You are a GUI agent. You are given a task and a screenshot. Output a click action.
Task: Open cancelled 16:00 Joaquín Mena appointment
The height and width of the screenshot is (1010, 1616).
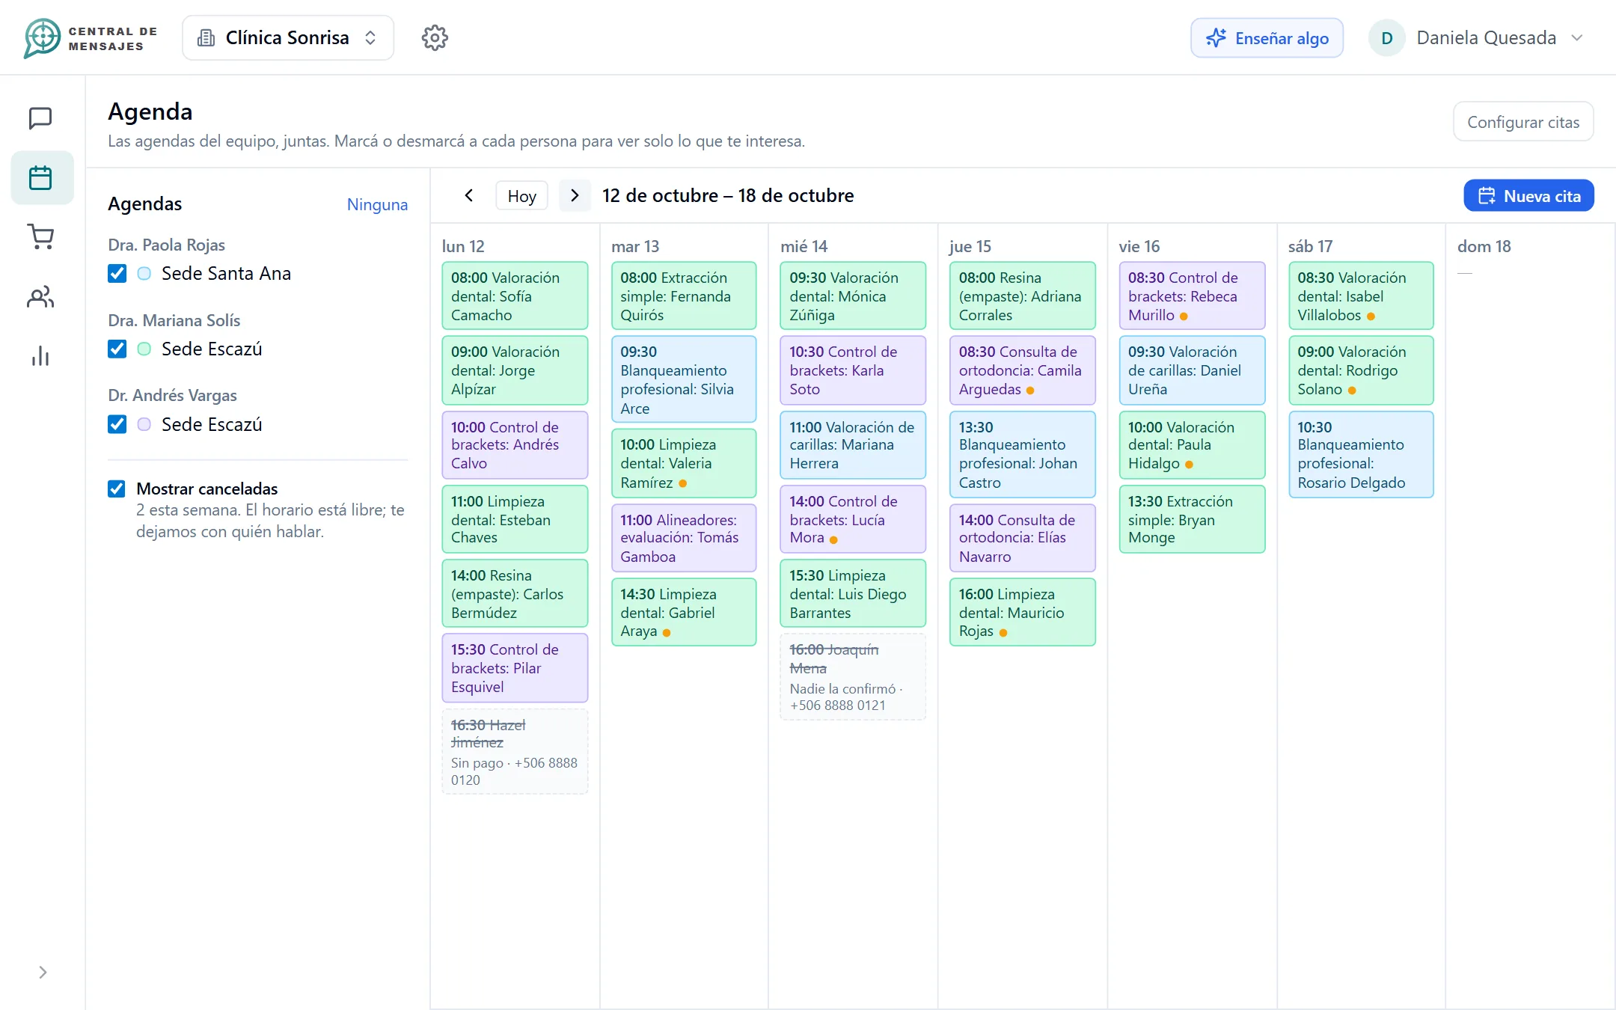853,677
